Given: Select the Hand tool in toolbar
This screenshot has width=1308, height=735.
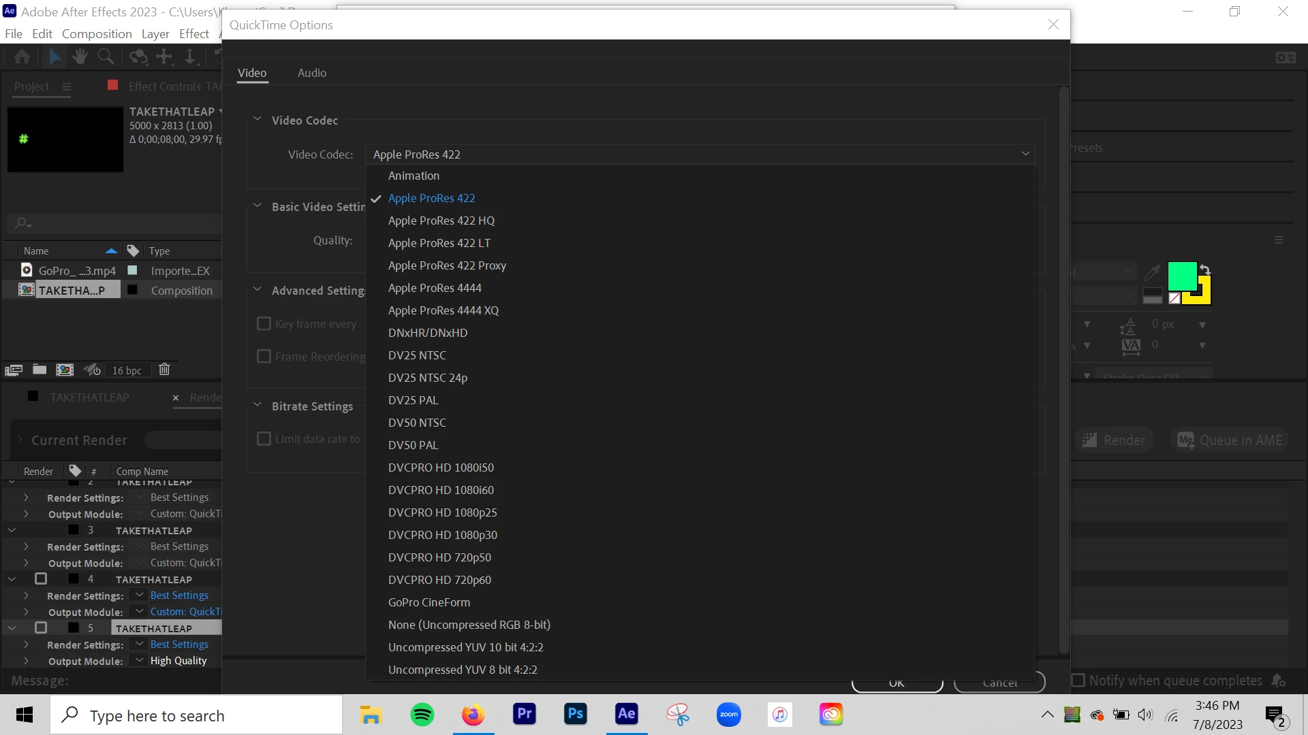Looking at the screenshot, I should 80,56.
